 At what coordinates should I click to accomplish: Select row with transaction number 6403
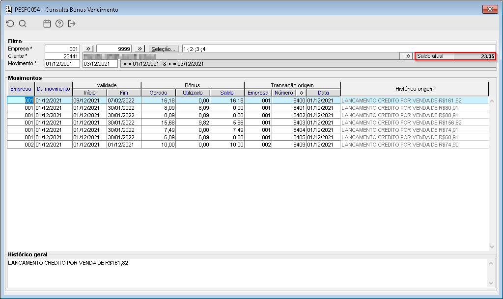(x=248, y=123)
